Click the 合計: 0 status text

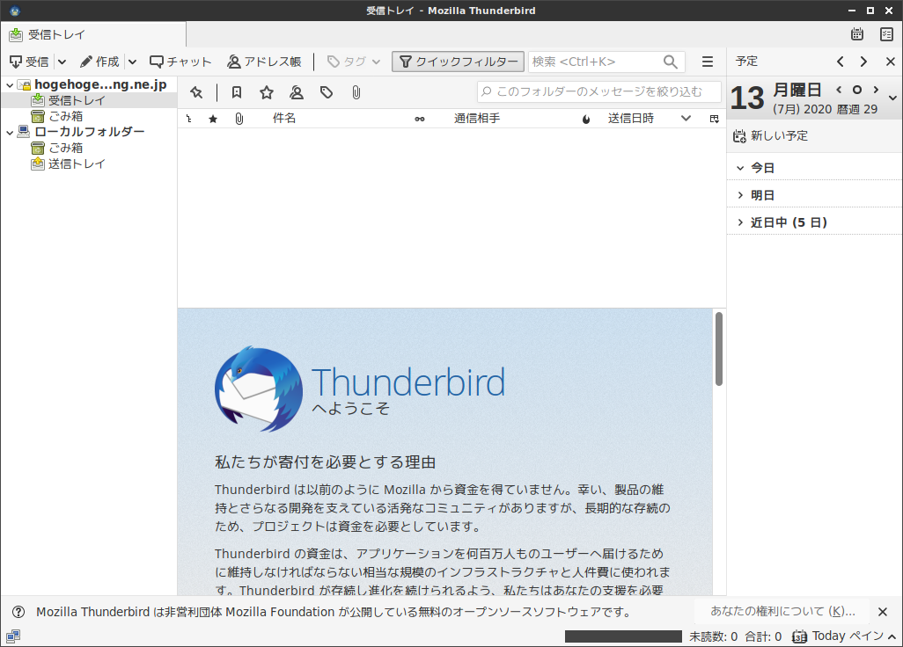point(763,636)
